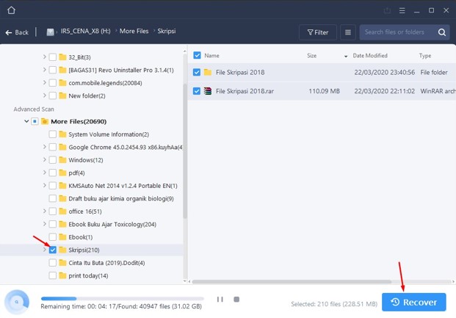456x318 pixels.
Task: Click the tree panel vertical scrollbar
Action: coord(184,151)
